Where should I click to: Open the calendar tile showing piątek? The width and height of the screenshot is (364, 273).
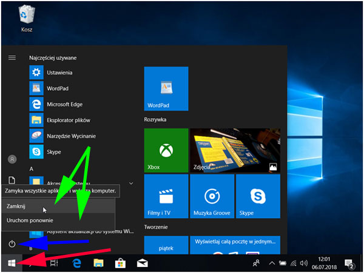click(x=166, y=245)
